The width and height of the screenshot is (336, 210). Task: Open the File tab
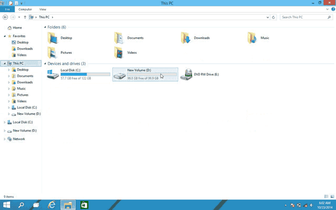pyautogui.click(x=7, y=9)
